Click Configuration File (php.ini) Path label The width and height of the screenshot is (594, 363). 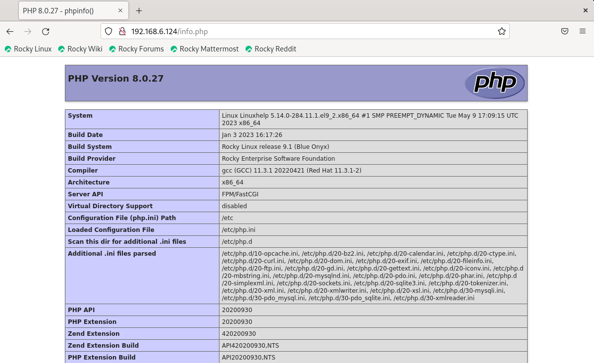122,218
